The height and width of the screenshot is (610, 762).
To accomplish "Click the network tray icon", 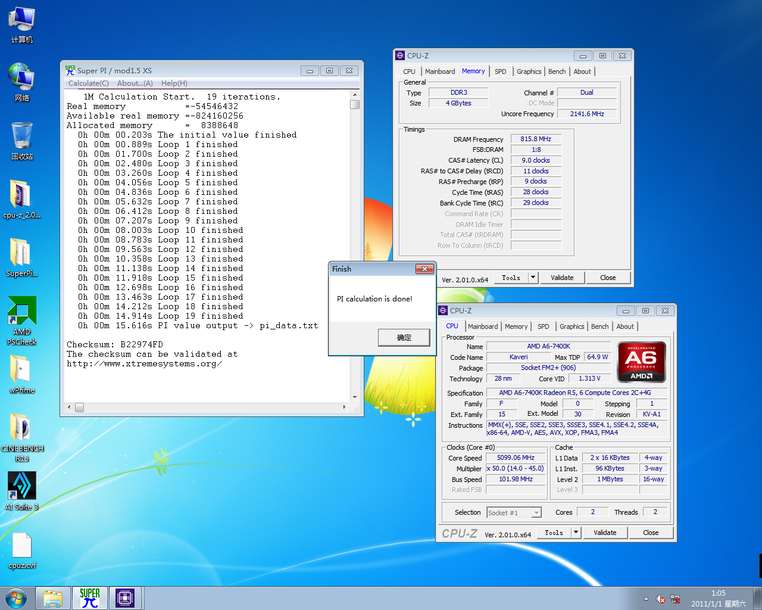I will (x=676, y=599).
